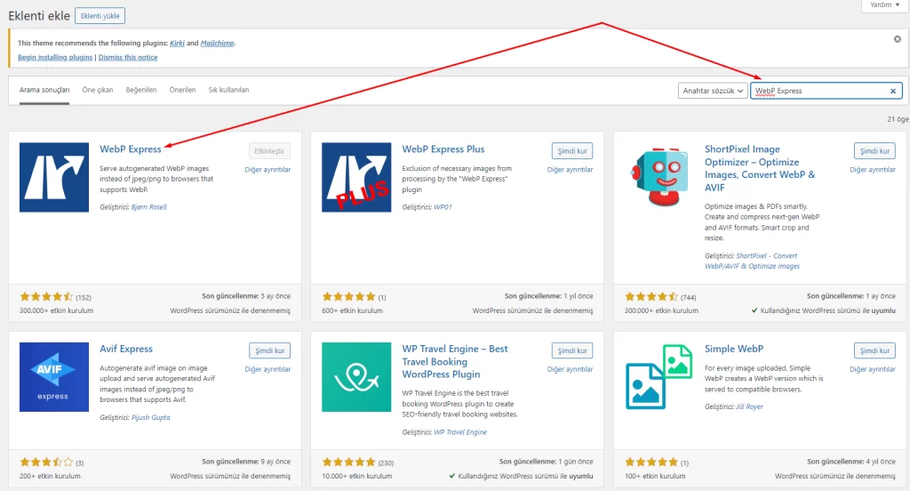
Task: Open the Avif Express title link
Action: [126, 349]
